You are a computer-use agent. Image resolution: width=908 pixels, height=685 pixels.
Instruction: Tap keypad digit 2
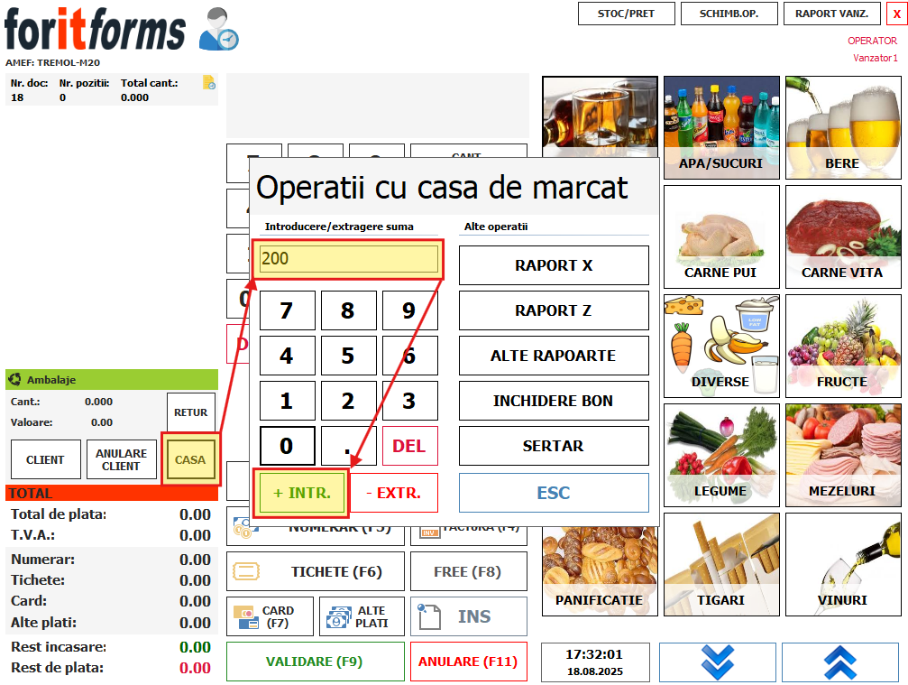pyautogui.click(x=349, y=401)
